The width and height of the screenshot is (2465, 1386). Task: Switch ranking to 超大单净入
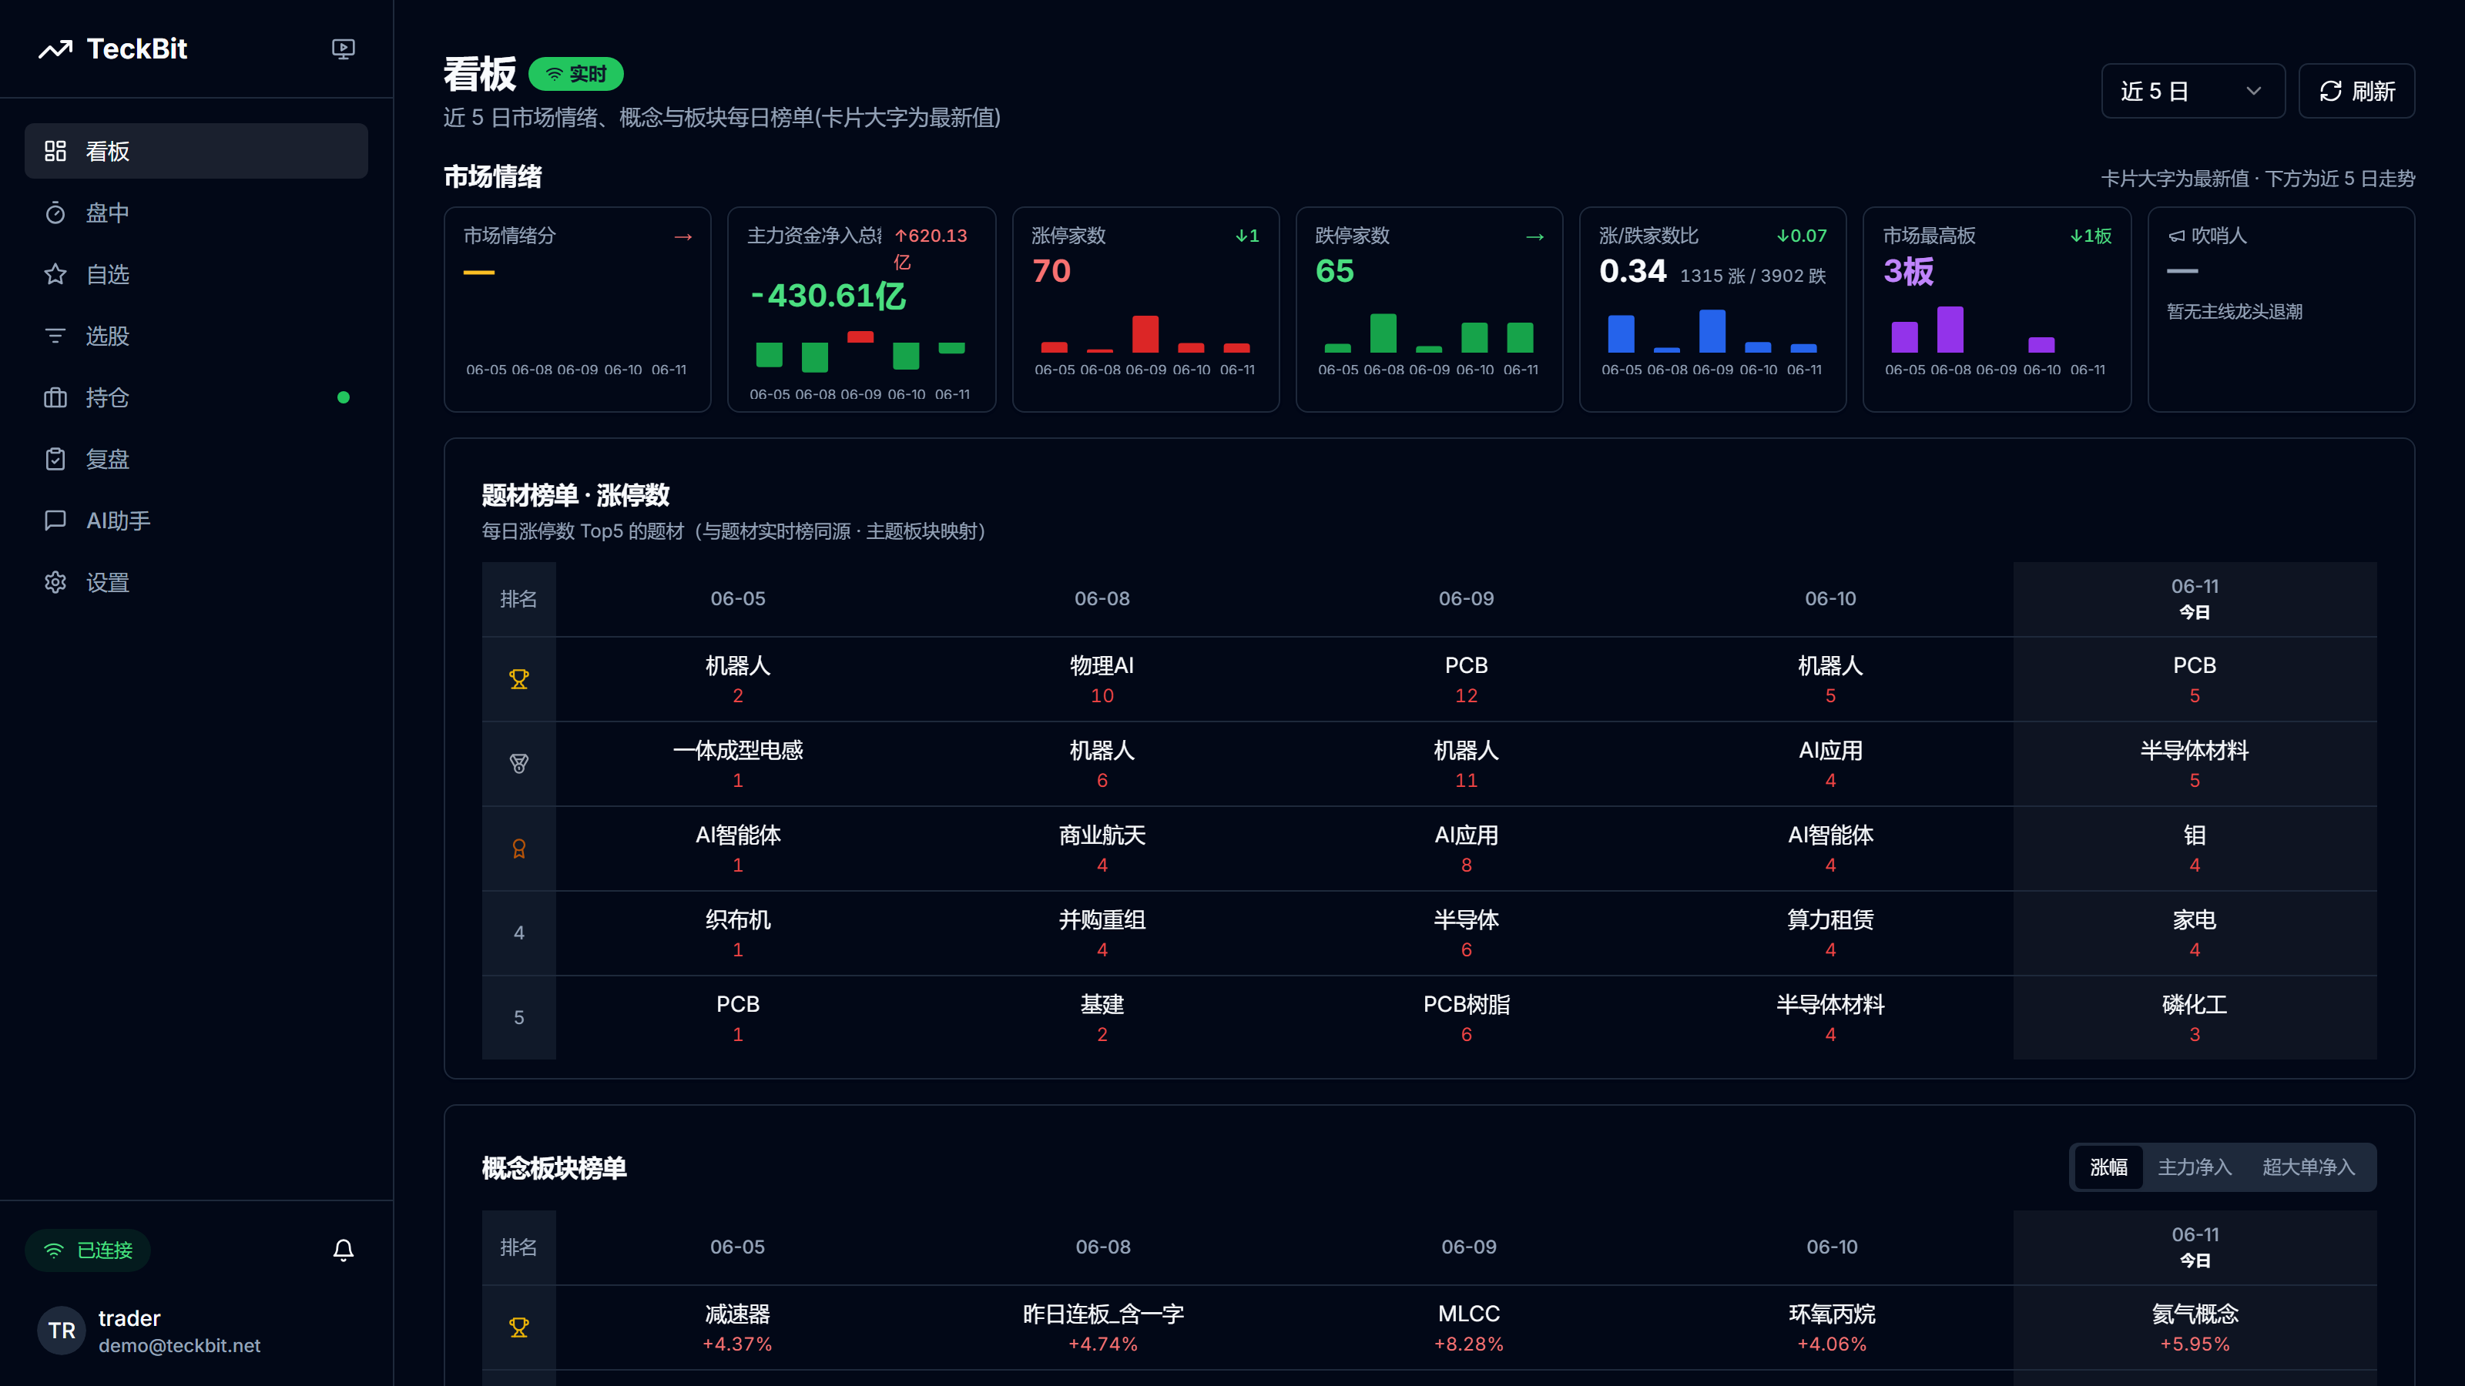tap(2308, 1167)
